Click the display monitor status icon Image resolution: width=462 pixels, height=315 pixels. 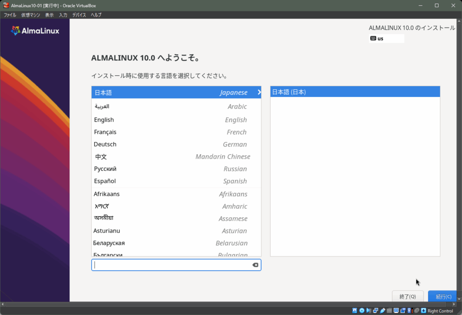396,310
